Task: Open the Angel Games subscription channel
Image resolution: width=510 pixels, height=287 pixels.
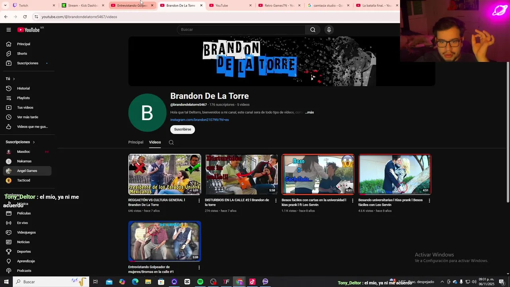Action: pos(27,171)
